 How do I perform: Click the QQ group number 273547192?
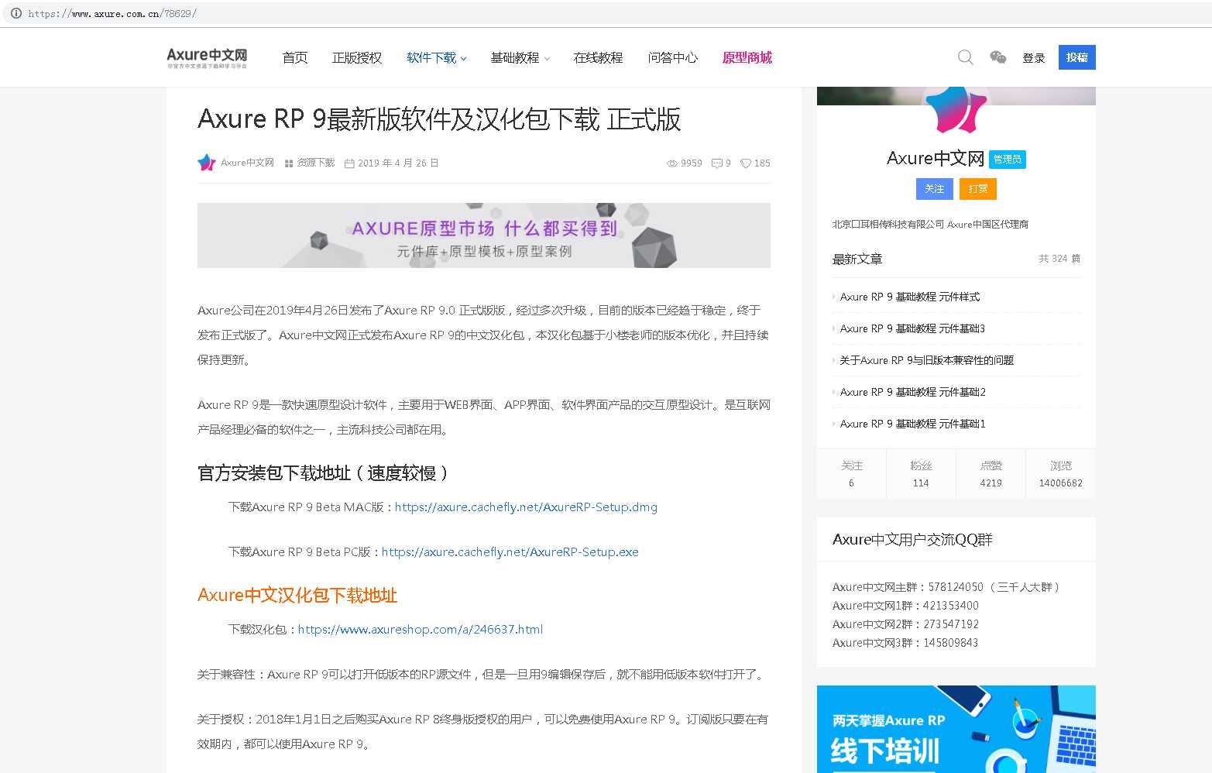[x=951, y=624]
